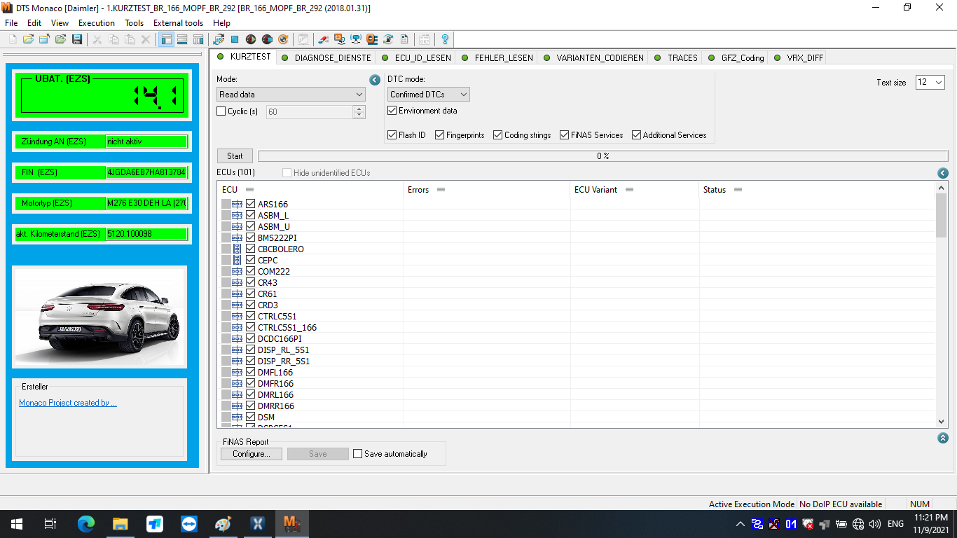The image size is (957, 538).
Task: Select the Paste icon on the toolbar
Action: pos(129,39)
